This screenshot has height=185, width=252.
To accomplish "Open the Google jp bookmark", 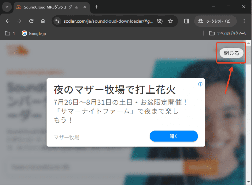I will click(x=34, y=34).
